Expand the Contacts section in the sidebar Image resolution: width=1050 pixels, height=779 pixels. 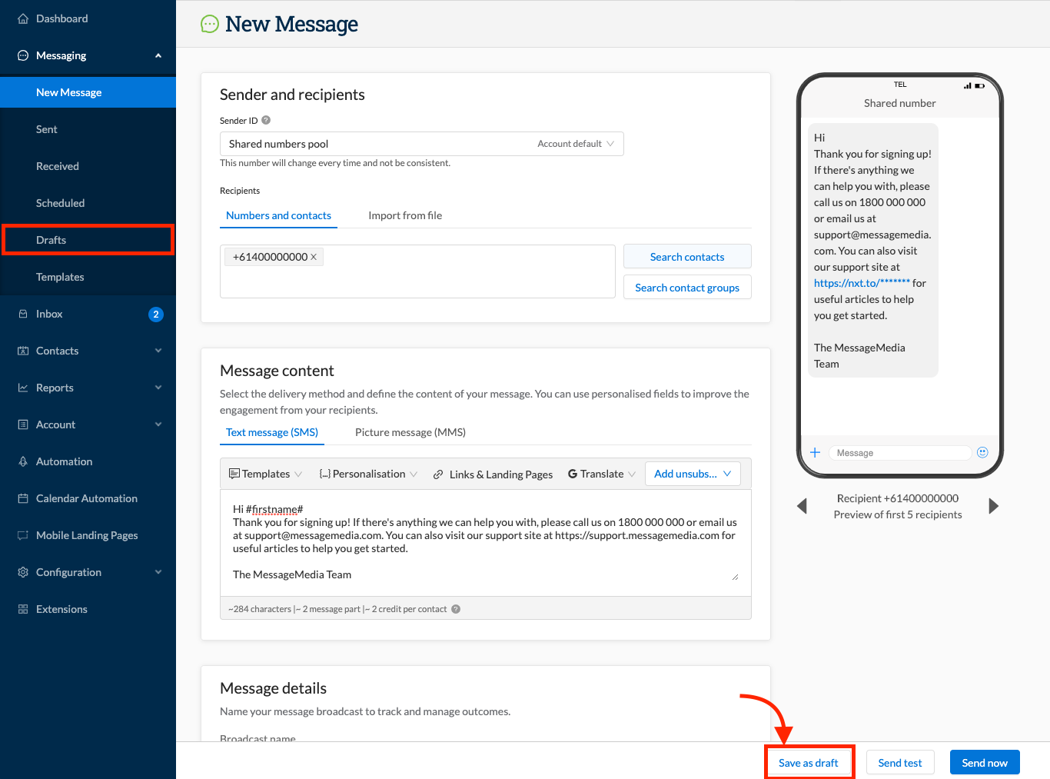(58, 350)
